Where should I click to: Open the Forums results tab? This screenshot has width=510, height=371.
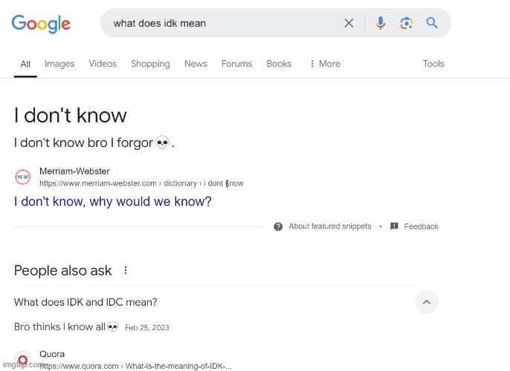click(236, 64)
